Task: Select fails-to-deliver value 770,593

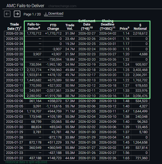Action: coord(35,85)
